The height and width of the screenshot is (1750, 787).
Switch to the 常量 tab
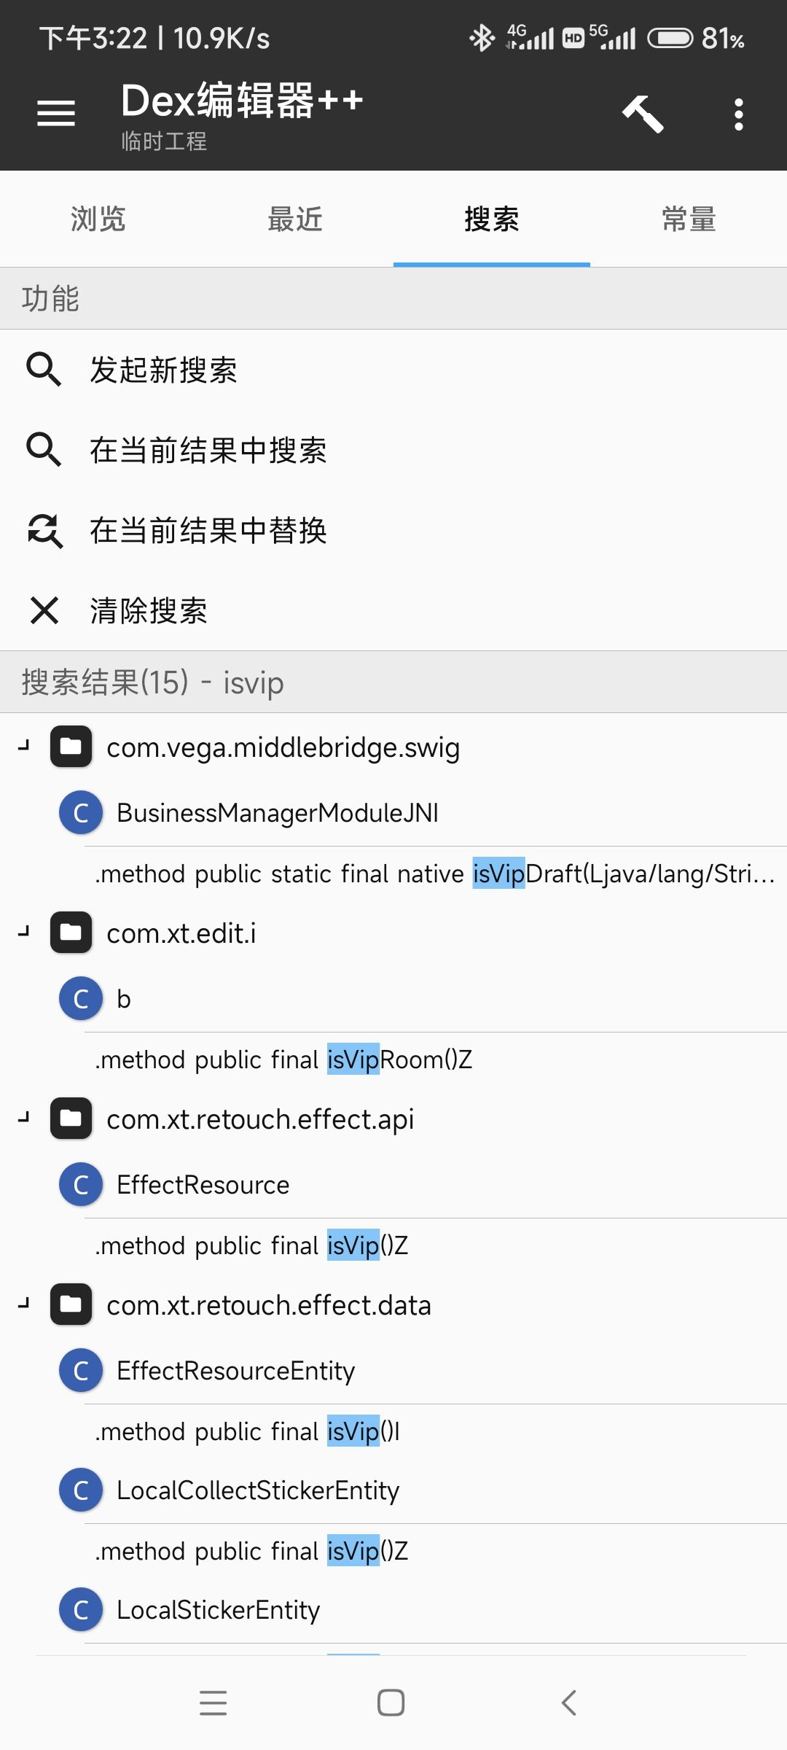coord(689,219)
